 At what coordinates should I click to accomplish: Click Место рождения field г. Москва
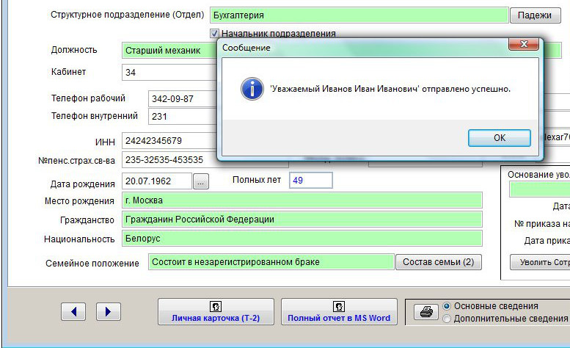tap(302, 200)
